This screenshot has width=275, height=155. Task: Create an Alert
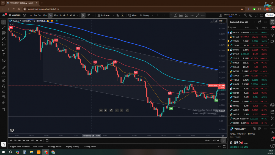133,15
